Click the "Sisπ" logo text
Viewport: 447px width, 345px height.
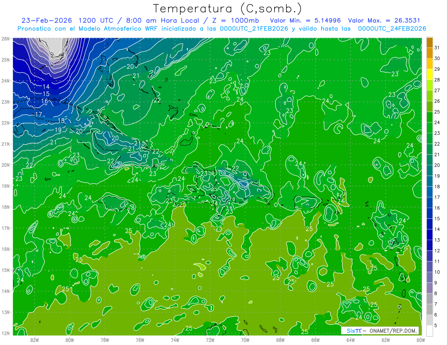coord(354,330)
